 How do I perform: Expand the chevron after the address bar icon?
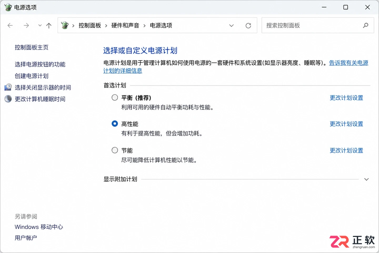click(x=73, y=26)
